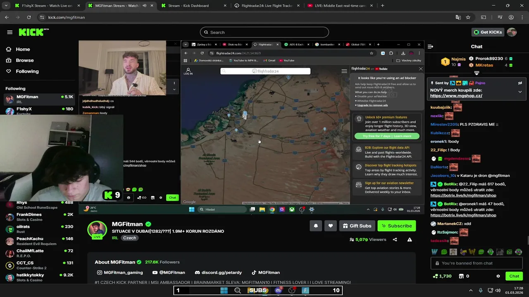Click the IRL category link
This screenshot has height=297, width=529.
pos(115,238)
